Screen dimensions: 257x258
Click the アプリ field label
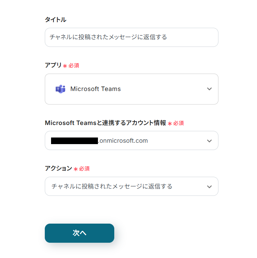coord(53,65)
